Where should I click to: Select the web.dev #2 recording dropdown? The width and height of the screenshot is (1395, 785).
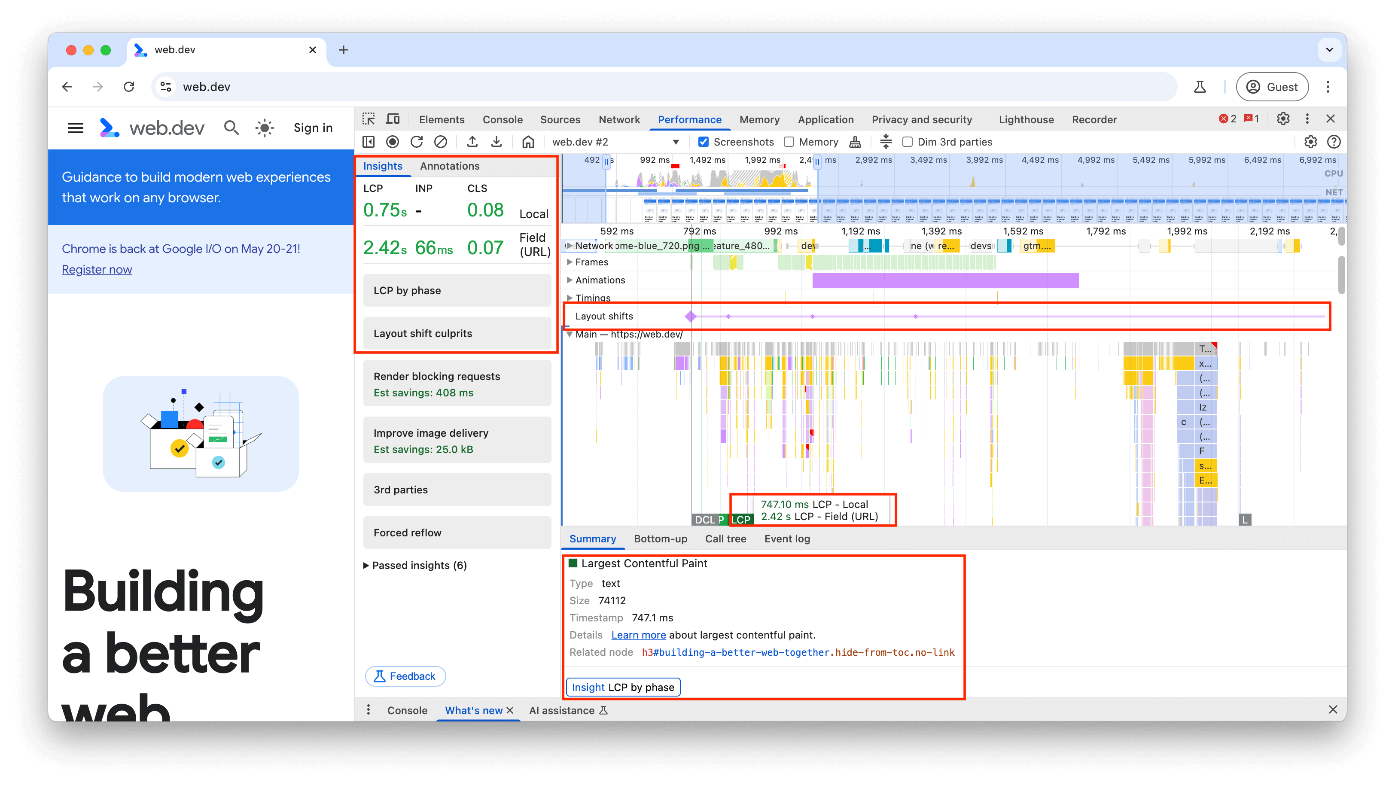pyautogui.click(x=614, y=142)
